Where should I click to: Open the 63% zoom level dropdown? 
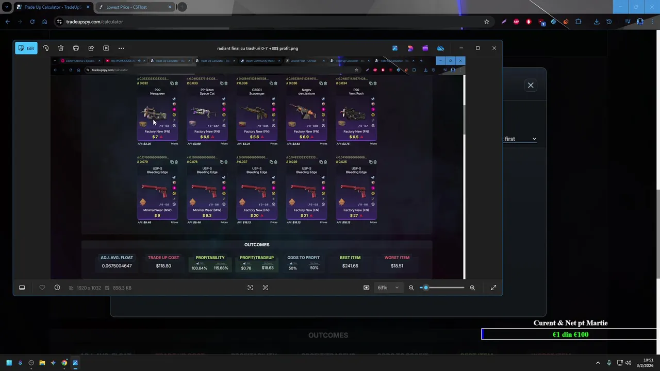click(x=388, y=288)
